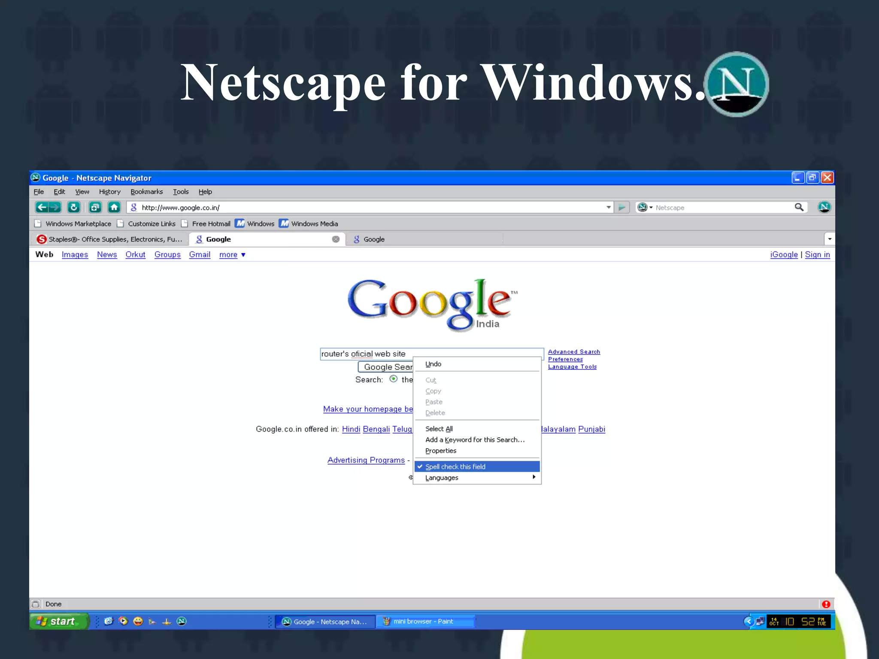Click the Hindi language link
The width and height of the screenshot is (879, 659).
[351, 429]
